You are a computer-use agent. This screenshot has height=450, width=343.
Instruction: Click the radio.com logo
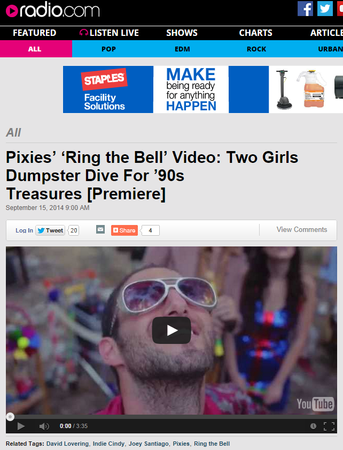click(53, 11)
